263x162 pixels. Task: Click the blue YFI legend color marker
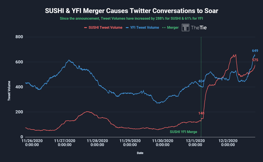click(x=127, y=28)
